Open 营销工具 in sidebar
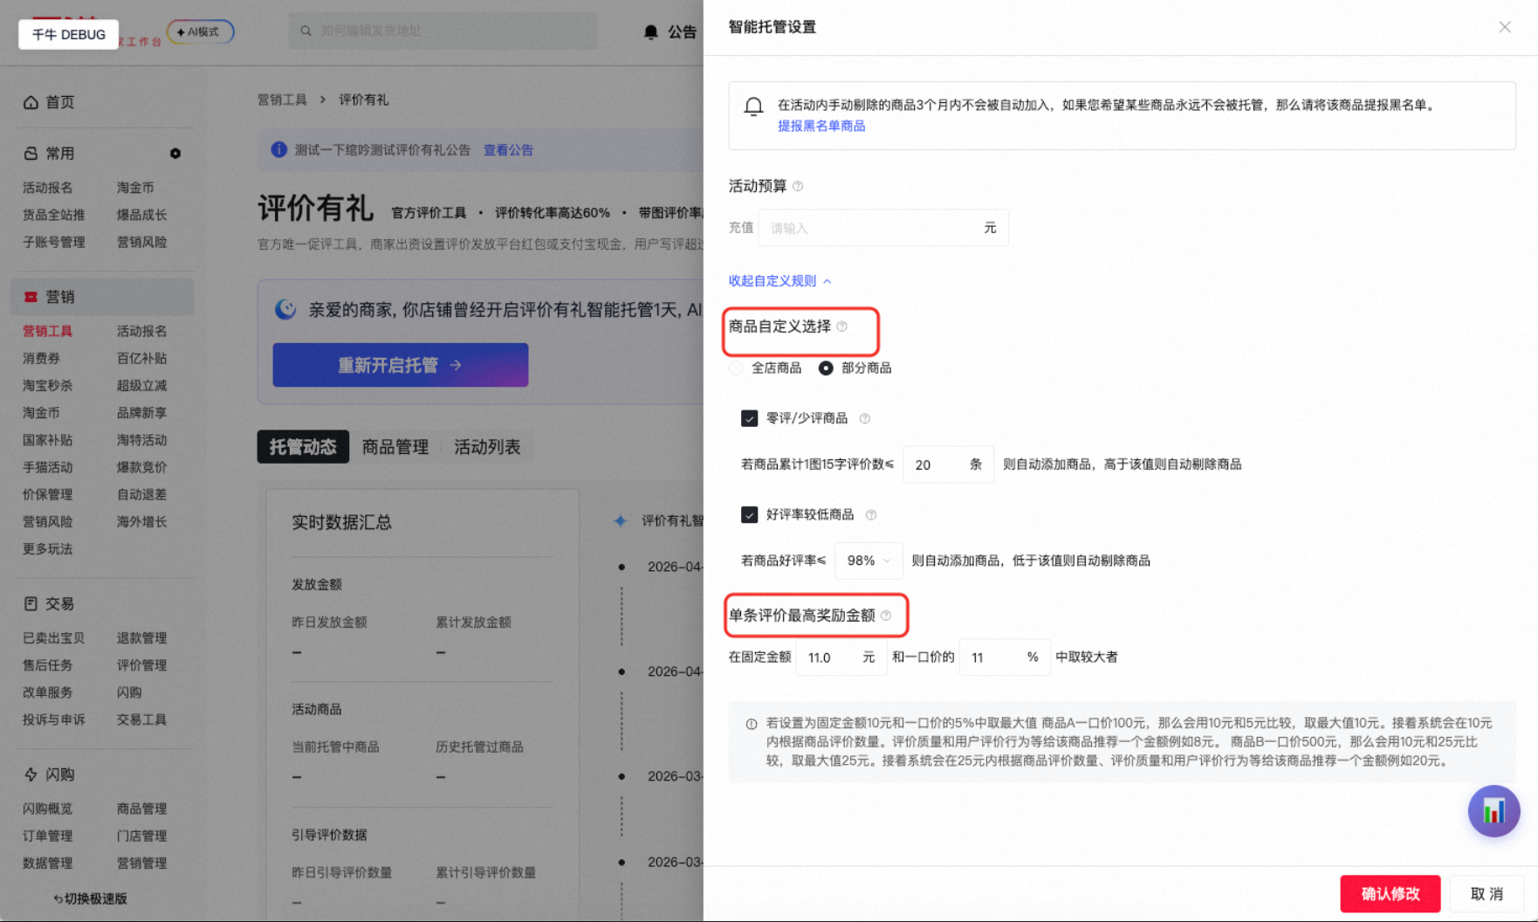Screen dimensions: 1538x922 [48, 331]
